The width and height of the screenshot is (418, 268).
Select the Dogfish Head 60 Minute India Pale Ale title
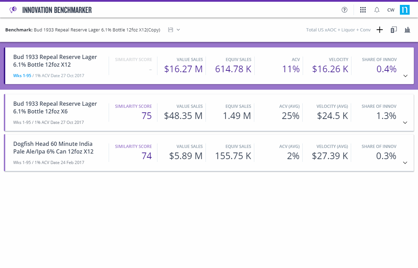pos(53,148)
